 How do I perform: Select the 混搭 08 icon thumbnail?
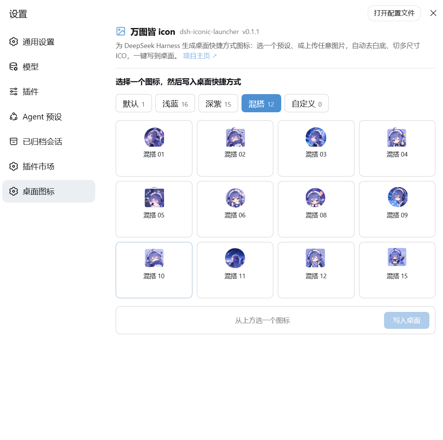tap(316, 198)
